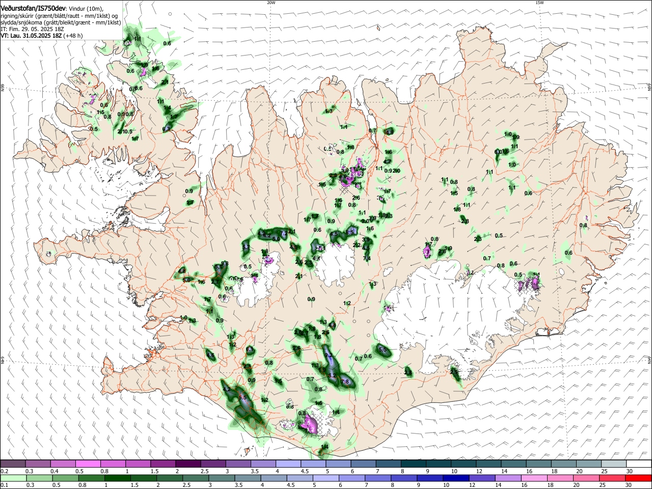Viewport: 652px width, 489px height.
Task: Click the '4.2' value near southwest coast
Action: 227,389
